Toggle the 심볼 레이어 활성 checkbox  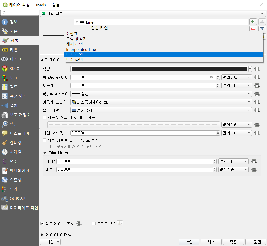(42, 224)
